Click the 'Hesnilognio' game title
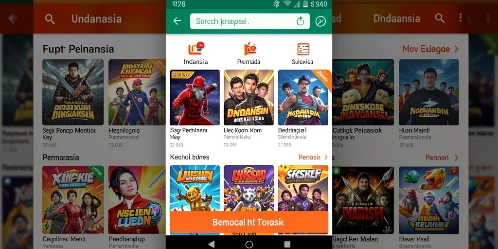Viewport: 498px width, 249px height. point(124,130)
